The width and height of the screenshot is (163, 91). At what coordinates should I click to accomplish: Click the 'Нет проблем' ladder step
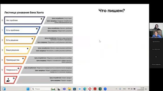click(24, 20)
